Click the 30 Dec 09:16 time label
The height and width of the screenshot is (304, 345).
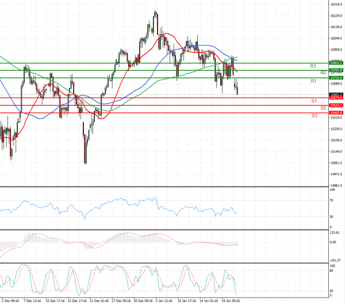(143, 301)
